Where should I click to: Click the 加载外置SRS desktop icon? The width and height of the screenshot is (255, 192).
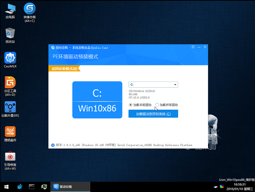pos(10,109)
